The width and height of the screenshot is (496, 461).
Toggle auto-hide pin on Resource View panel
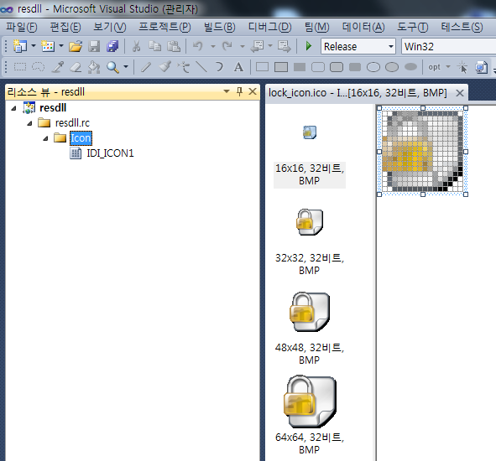pyautogui.click(x=239, y=91)
